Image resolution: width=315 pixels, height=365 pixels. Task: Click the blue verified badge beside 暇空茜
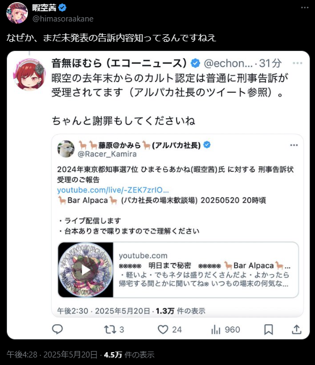(62, 8)
